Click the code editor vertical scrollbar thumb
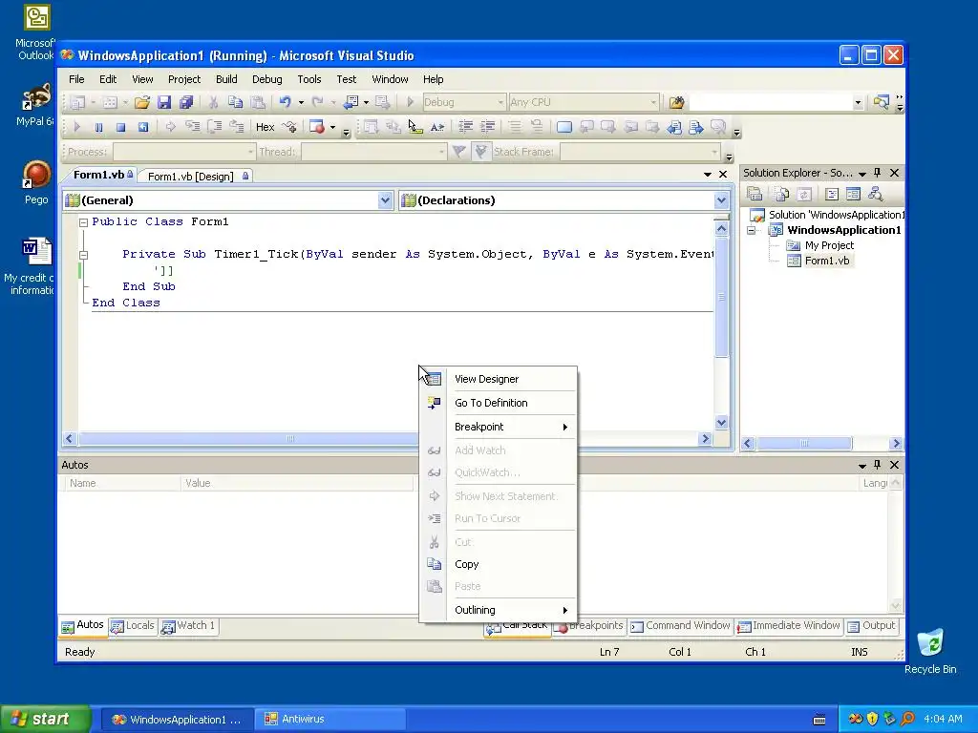This screenshot has width=978, height=733. [722, 298]
